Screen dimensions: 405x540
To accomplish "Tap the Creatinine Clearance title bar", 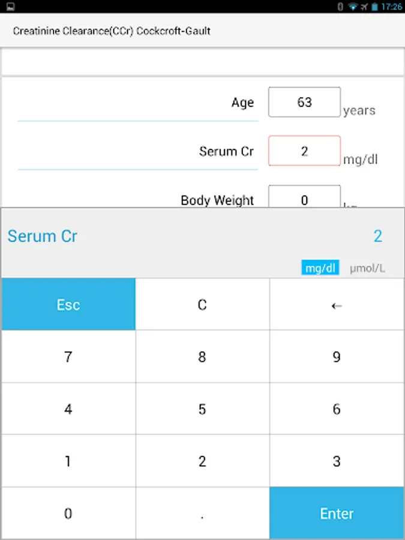I will point(112,31).
